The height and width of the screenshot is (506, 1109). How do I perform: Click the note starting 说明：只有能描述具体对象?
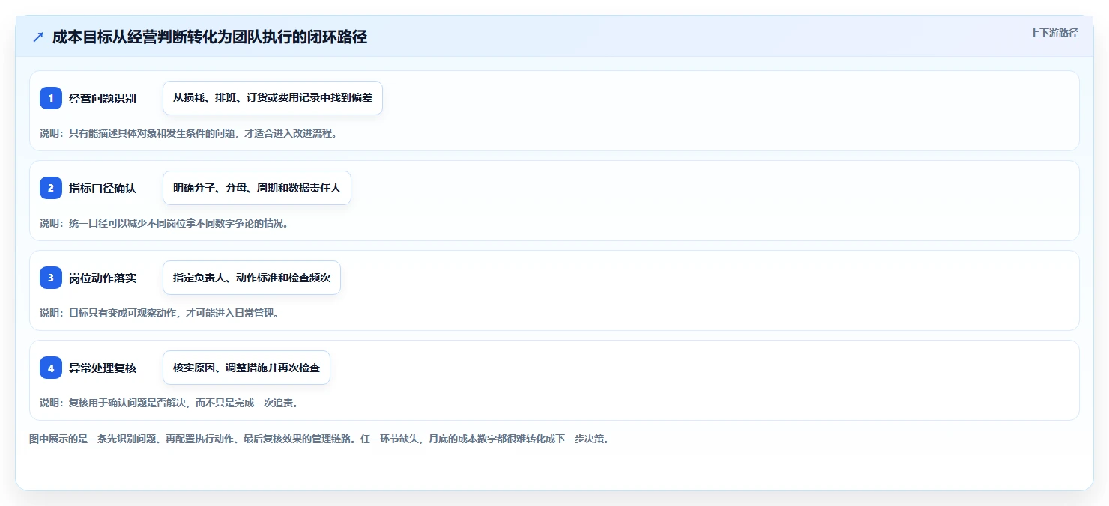click(188, 133)
